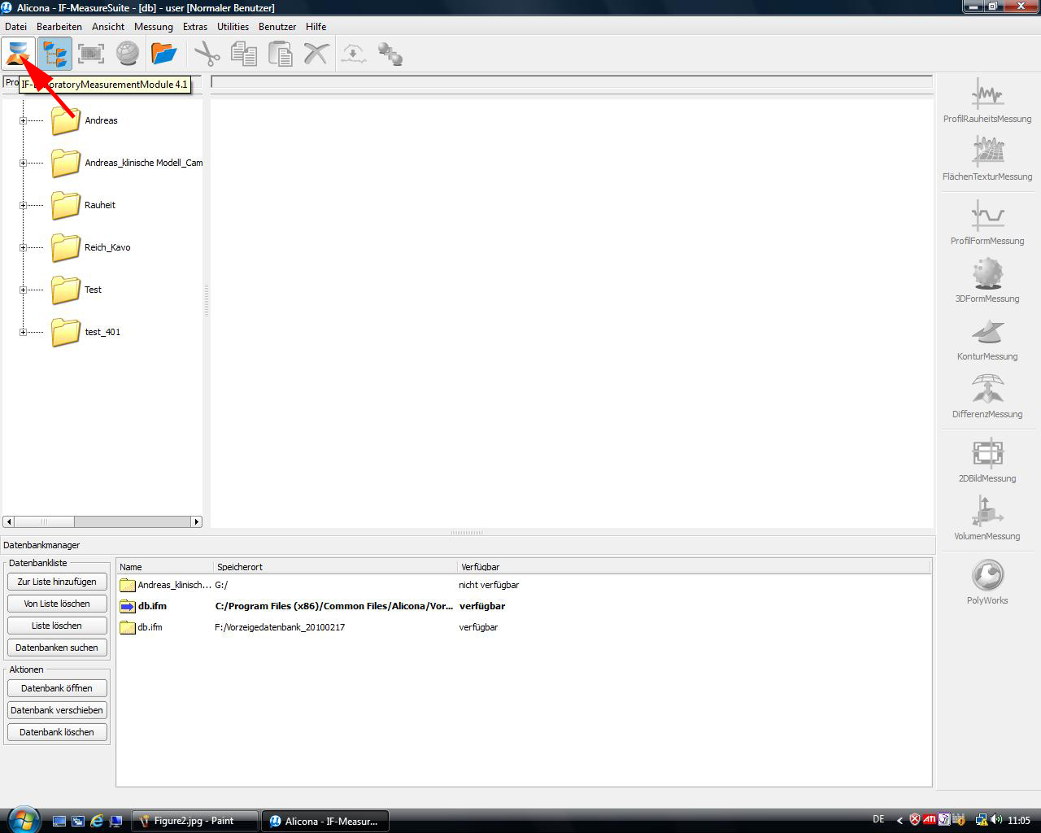1041x833 pixels.
Task: Expand the Test folder node
Action: click(x=23, y=290)
